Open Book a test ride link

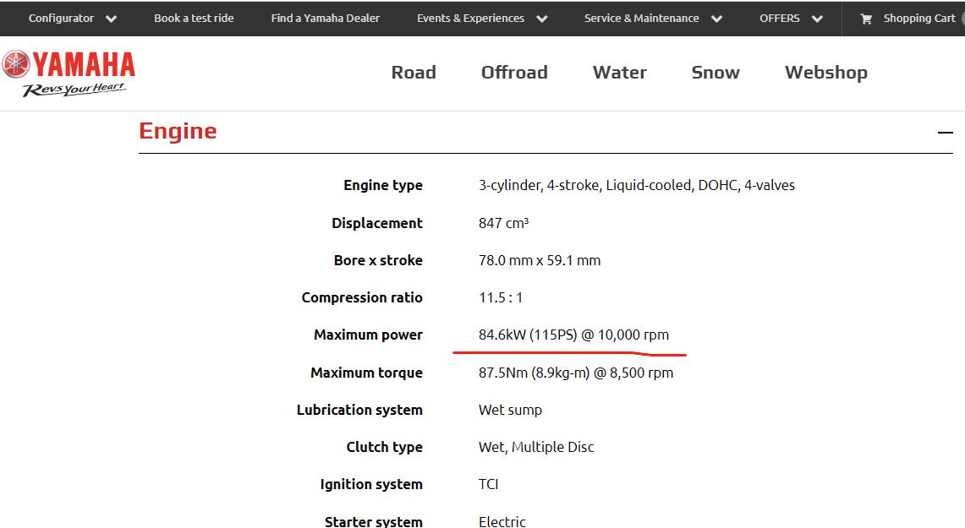coord(194,19)
